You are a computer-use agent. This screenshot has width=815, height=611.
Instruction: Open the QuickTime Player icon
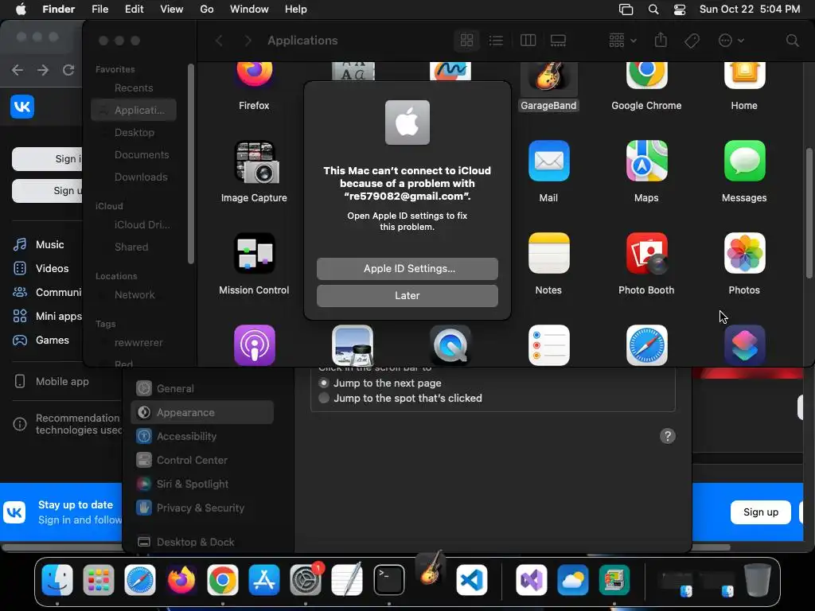450,345
